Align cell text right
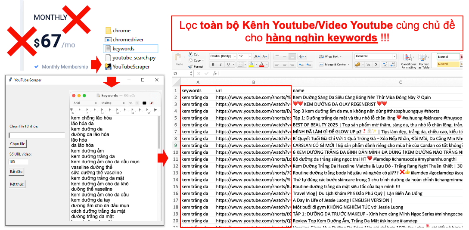The image size is (469, 230). coord(292,64)
